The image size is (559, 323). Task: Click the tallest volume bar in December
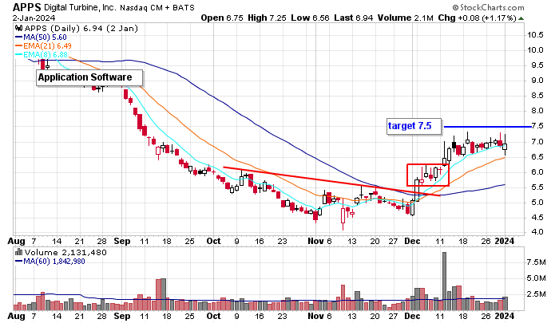click(444, 281)
